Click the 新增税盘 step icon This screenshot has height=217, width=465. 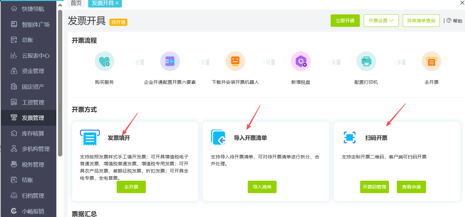300,61
